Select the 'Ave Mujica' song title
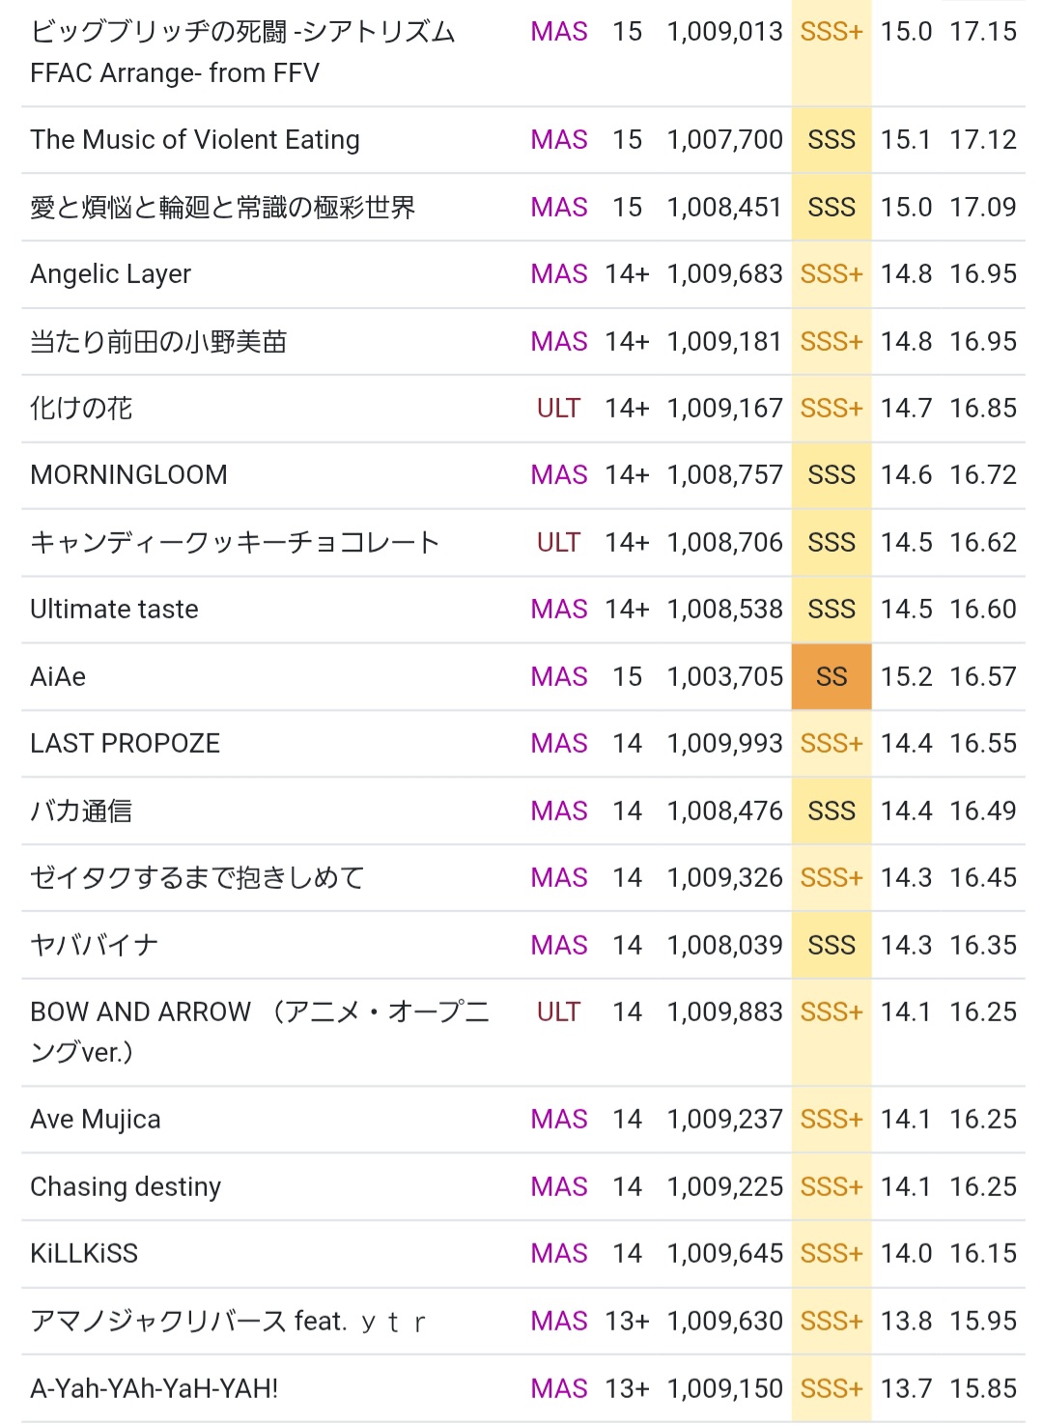1043x1426 pixels. [x=96, y=1120]
